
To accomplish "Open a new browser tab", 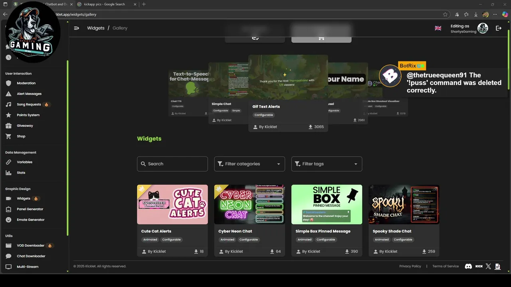I will (x=144, y=4).
